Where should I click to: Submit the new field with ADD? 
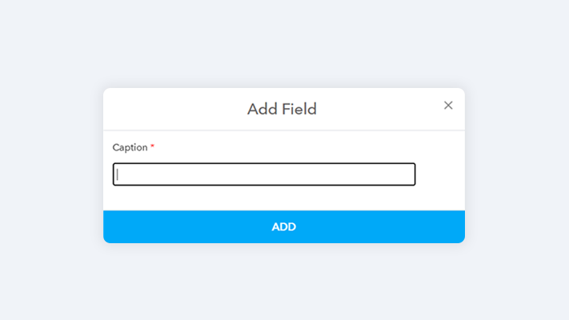coord(284,226)
